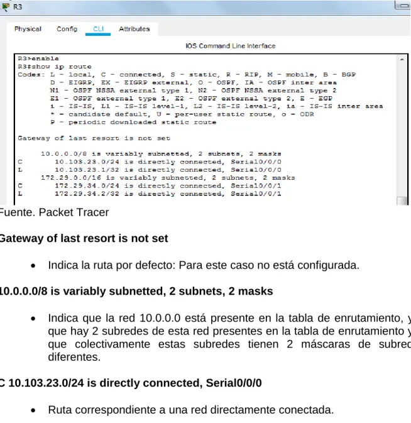The image size is (411, 423).
Task: Click the '172.29.0.0/16 is variably subnetted' line
Action: pyautogui.click(x=168, y=178)
